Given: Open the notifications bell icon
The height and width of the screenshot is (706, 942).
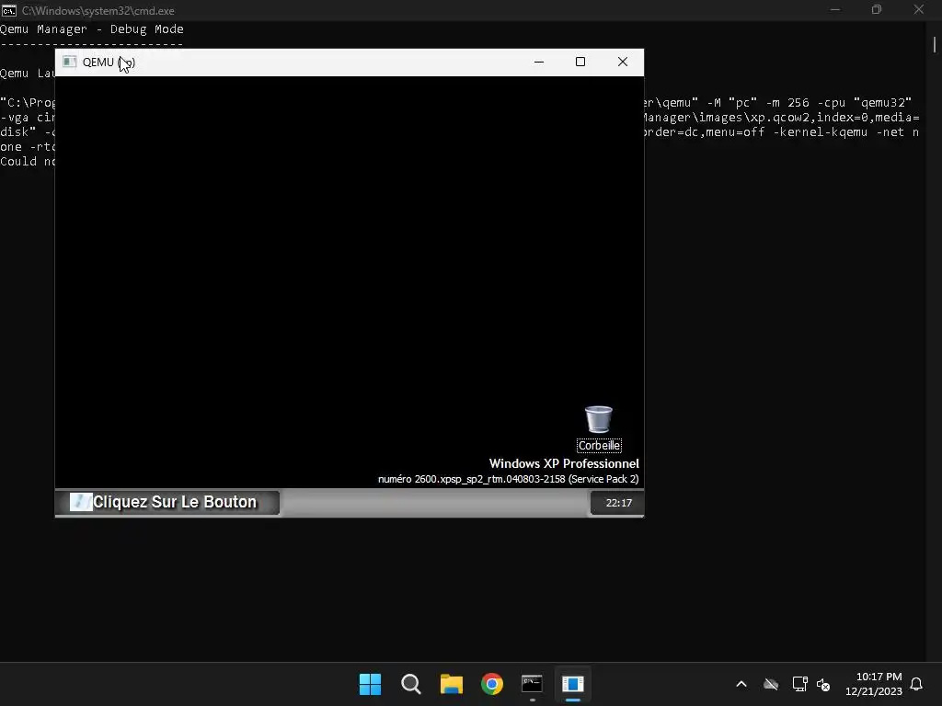Looking at the screenshot, I should click(x=917, y=684).
